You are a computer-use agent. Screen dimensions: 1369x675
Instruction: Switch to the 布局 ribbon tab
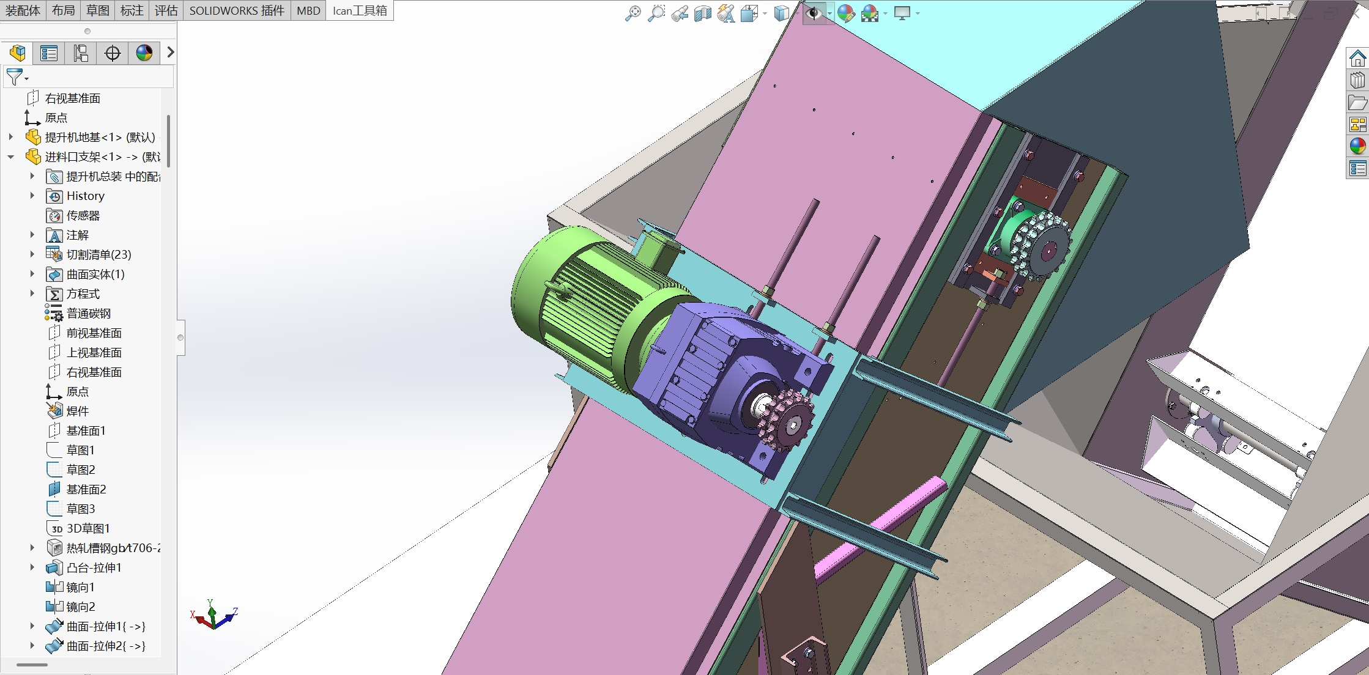(64, 10)
